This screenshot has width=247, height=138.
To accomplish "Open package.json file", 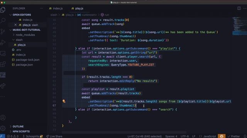I will [24, 65].
